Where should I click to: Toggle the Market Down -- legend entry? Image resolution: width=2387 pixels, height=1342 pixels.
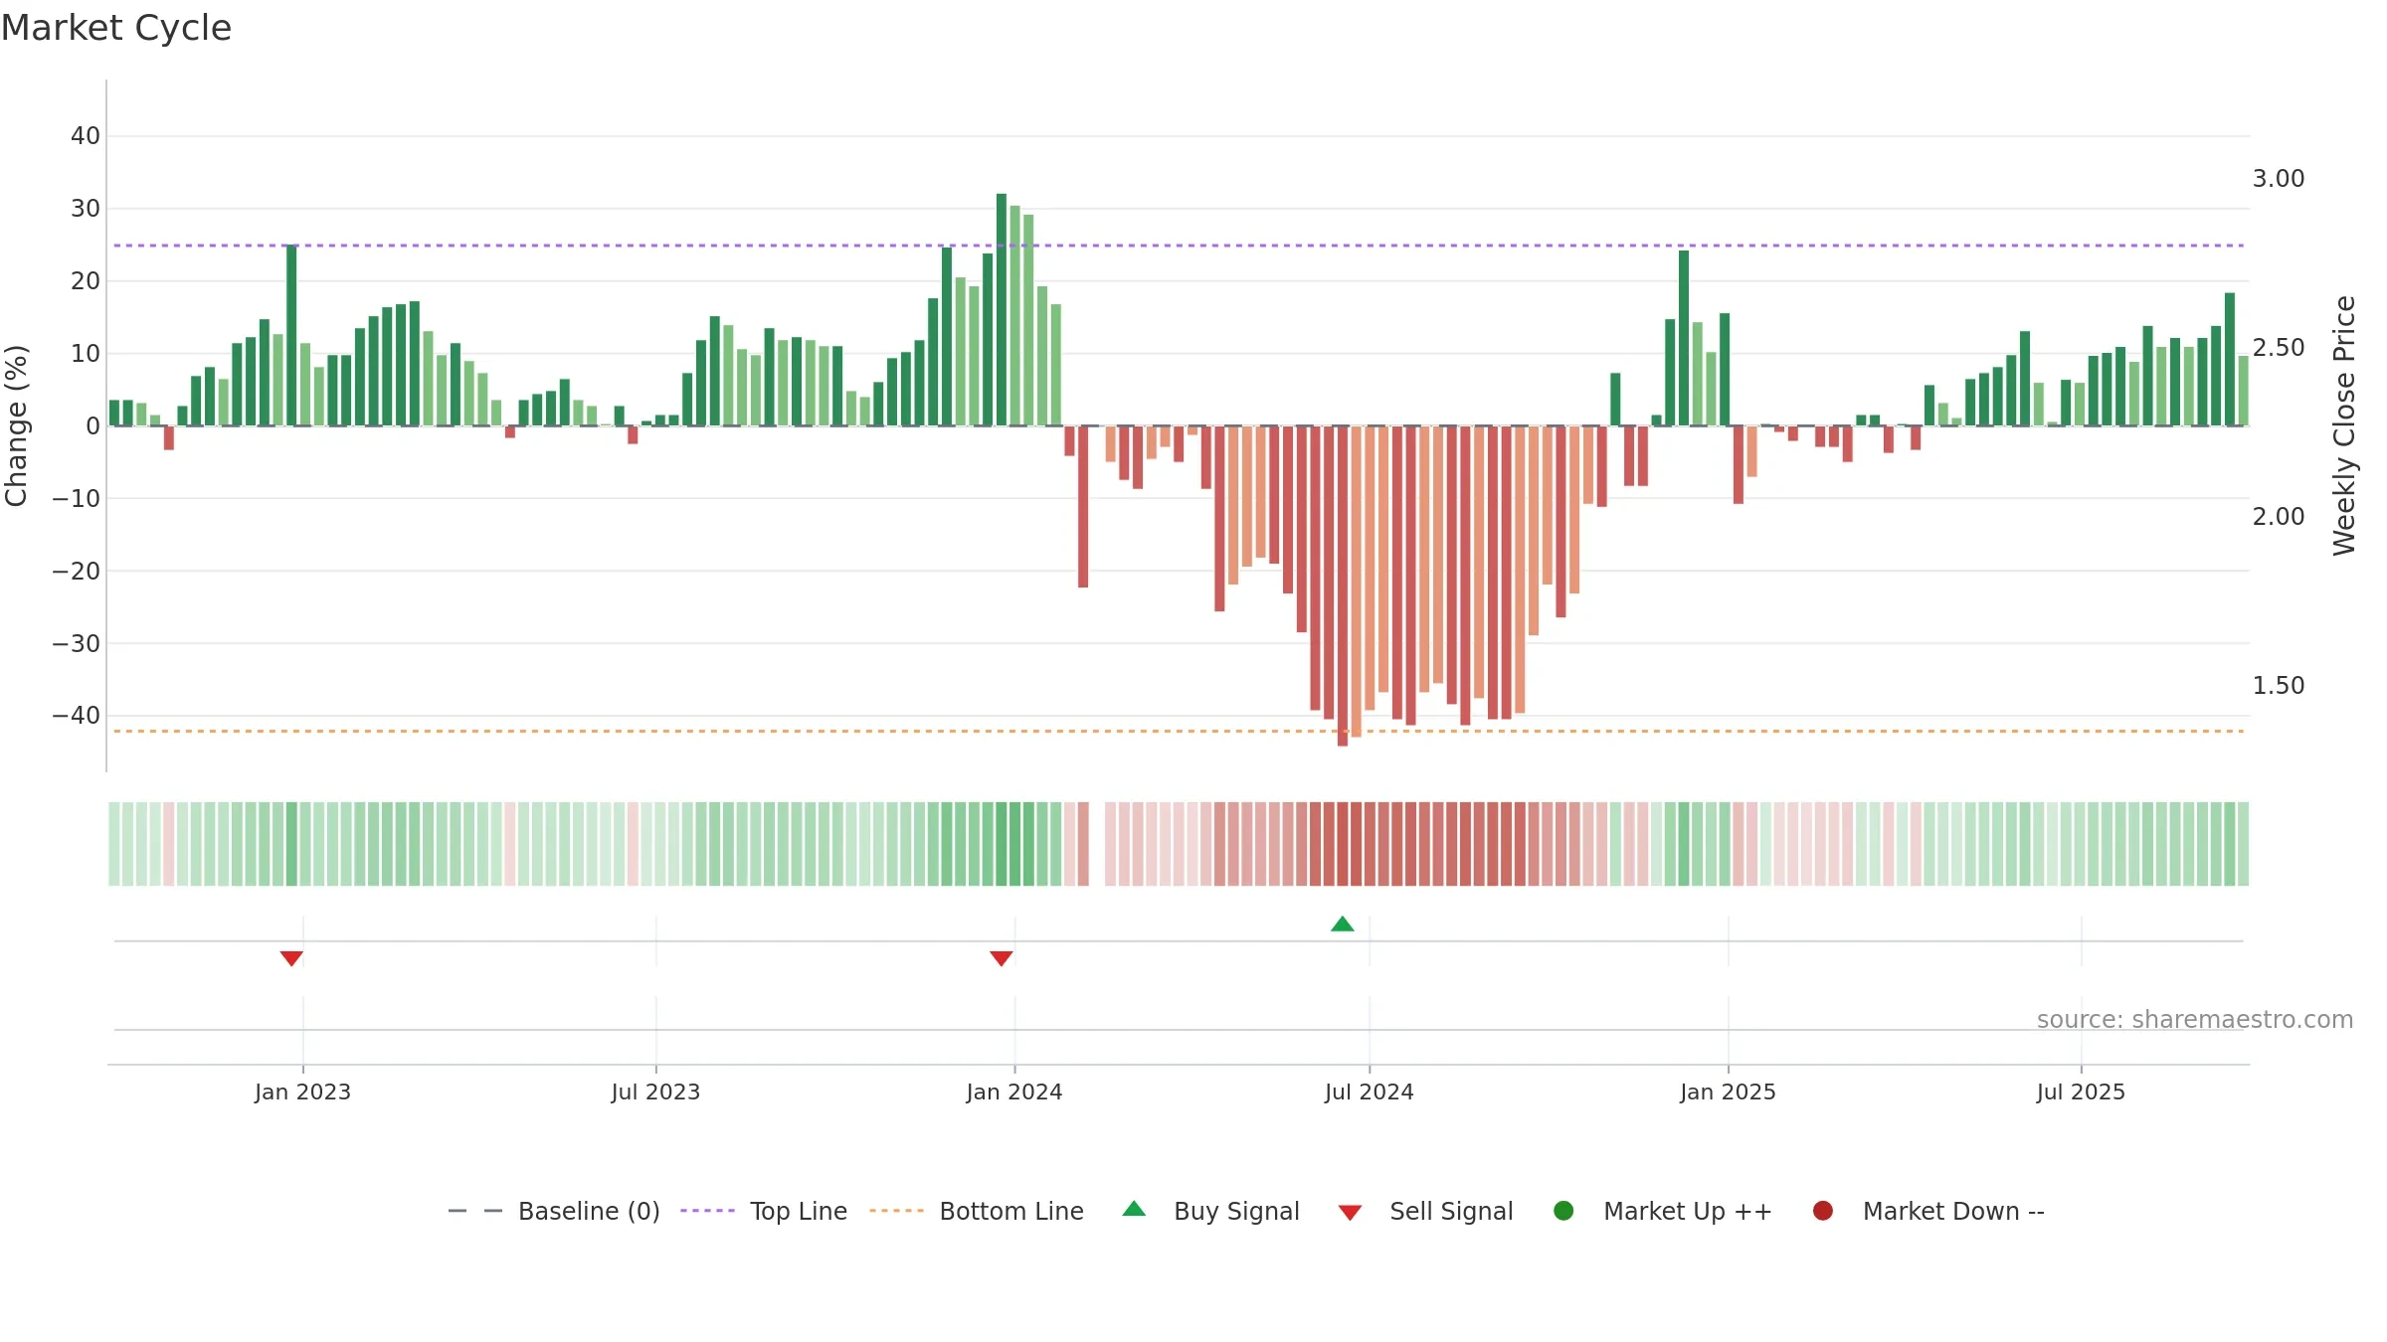(x=1928, y=1211)
